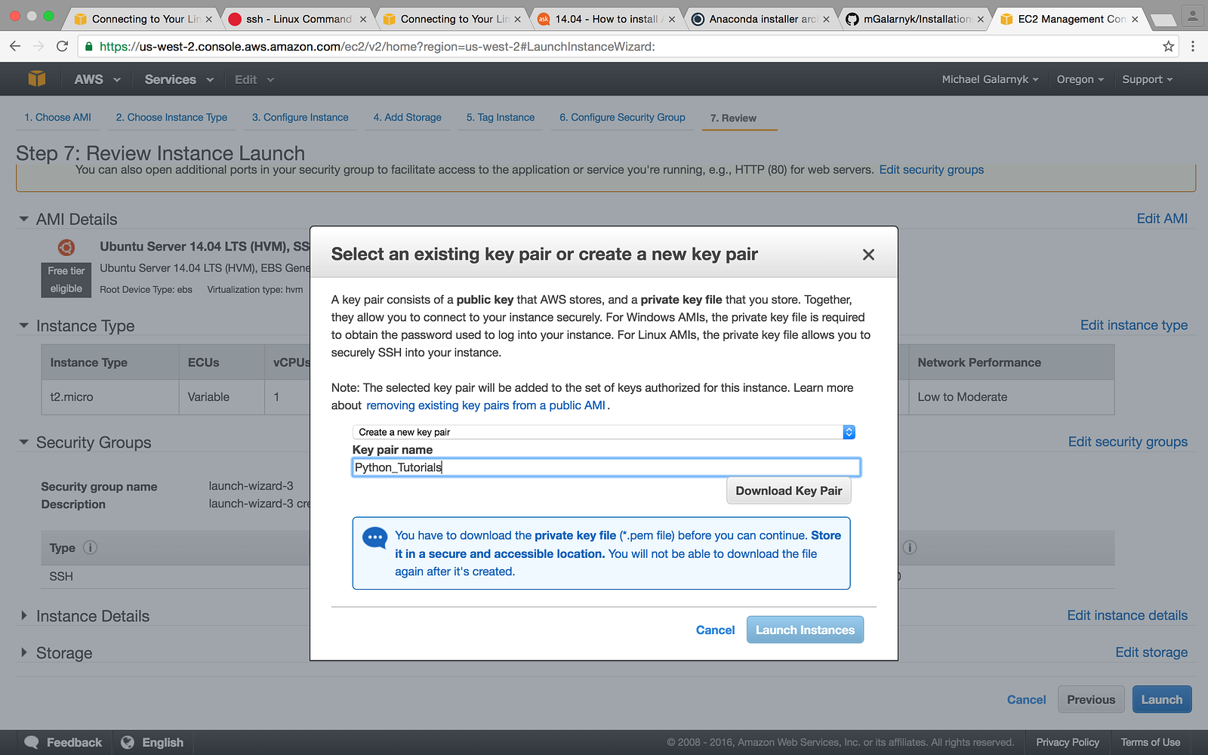
Task: Click in the Key pair name field
Action: pyautogui.click(x=606, y=467)
